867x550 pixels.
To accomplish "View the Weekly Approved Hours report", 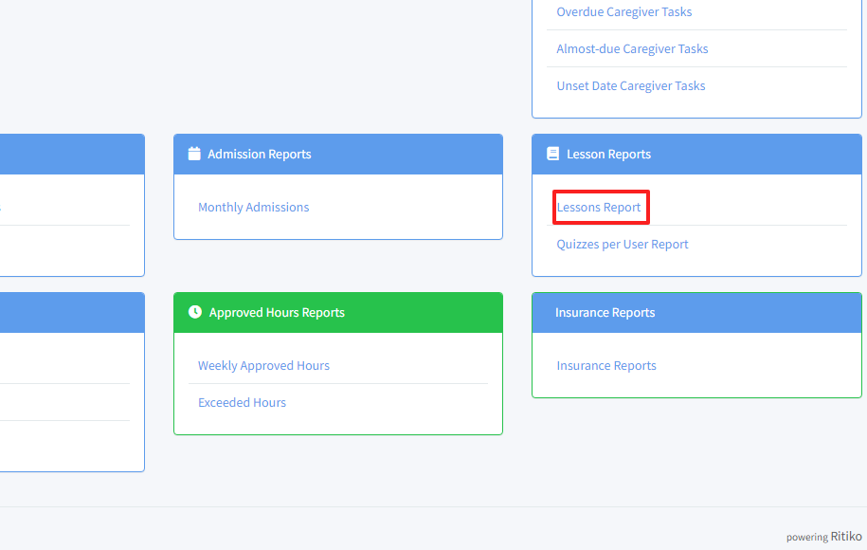I will pyautogui.click(x=263, y=365).
